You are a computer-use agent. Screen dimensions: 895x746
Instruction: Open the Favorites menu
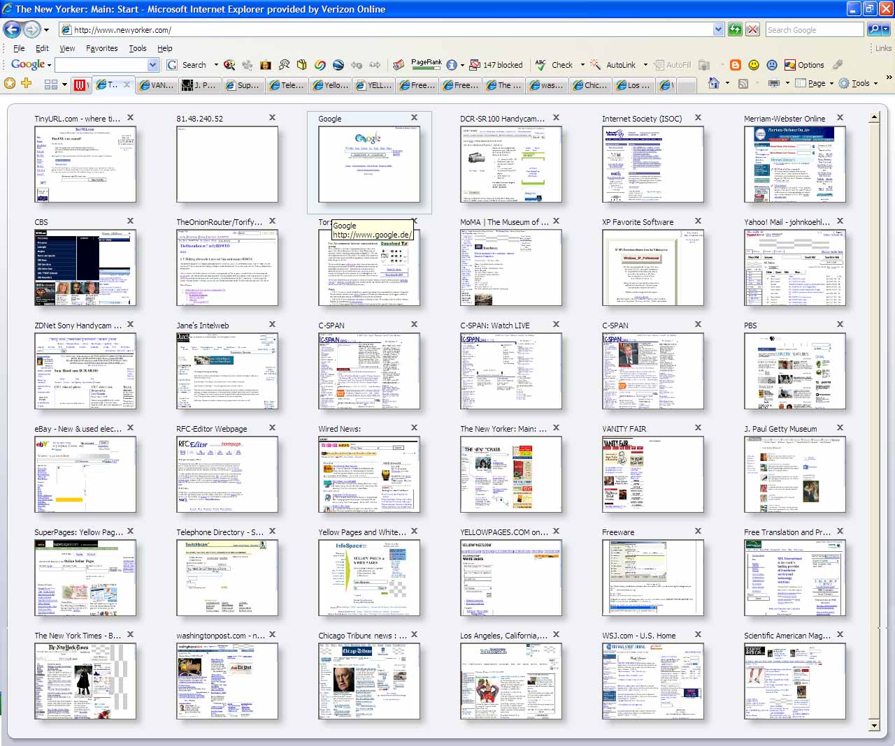click(102, 48)
